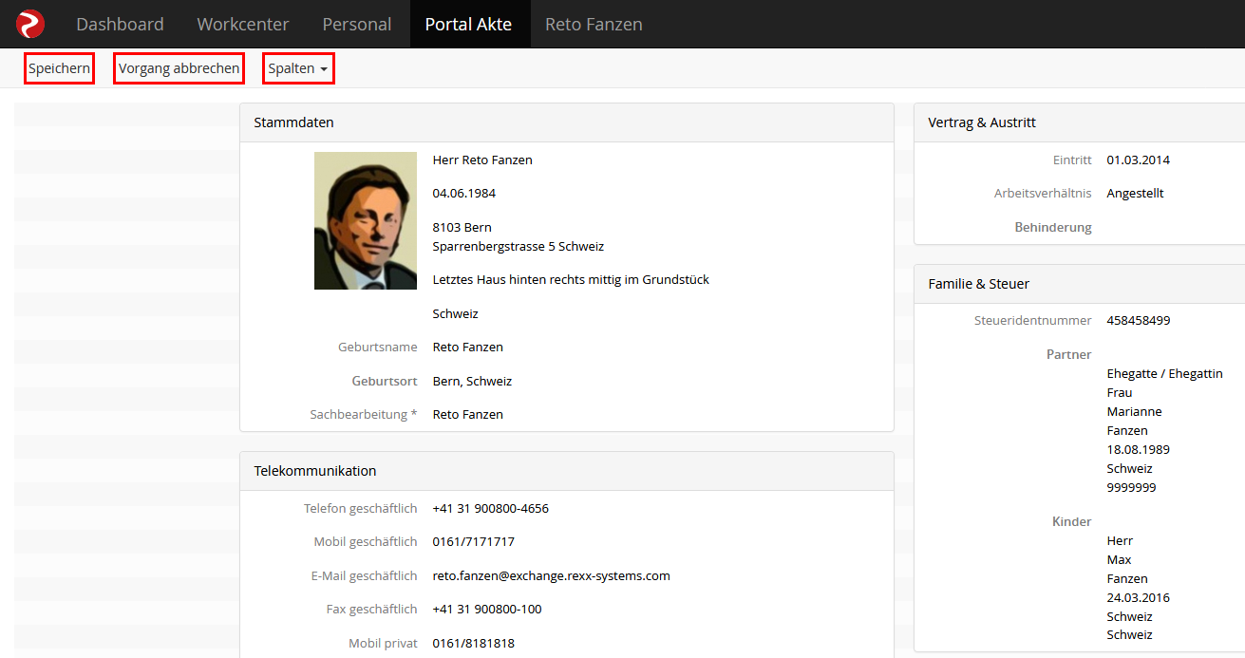Click the Eintritt date 01.03.2014
This screenshot has height=658, width=1245.
point(1139,160)
